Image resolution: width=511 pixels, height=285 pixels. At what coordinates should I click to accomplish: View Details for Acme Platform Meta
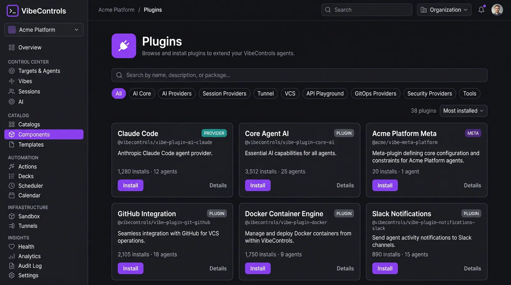coord(472,185)
